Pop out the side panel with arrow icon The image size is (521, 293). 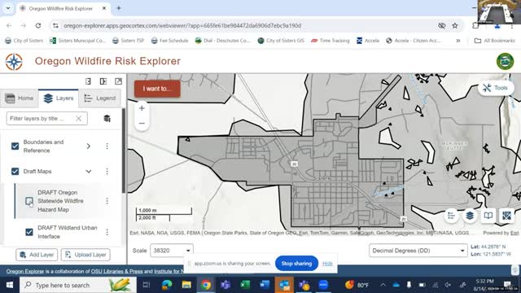(x=118, y=81)
